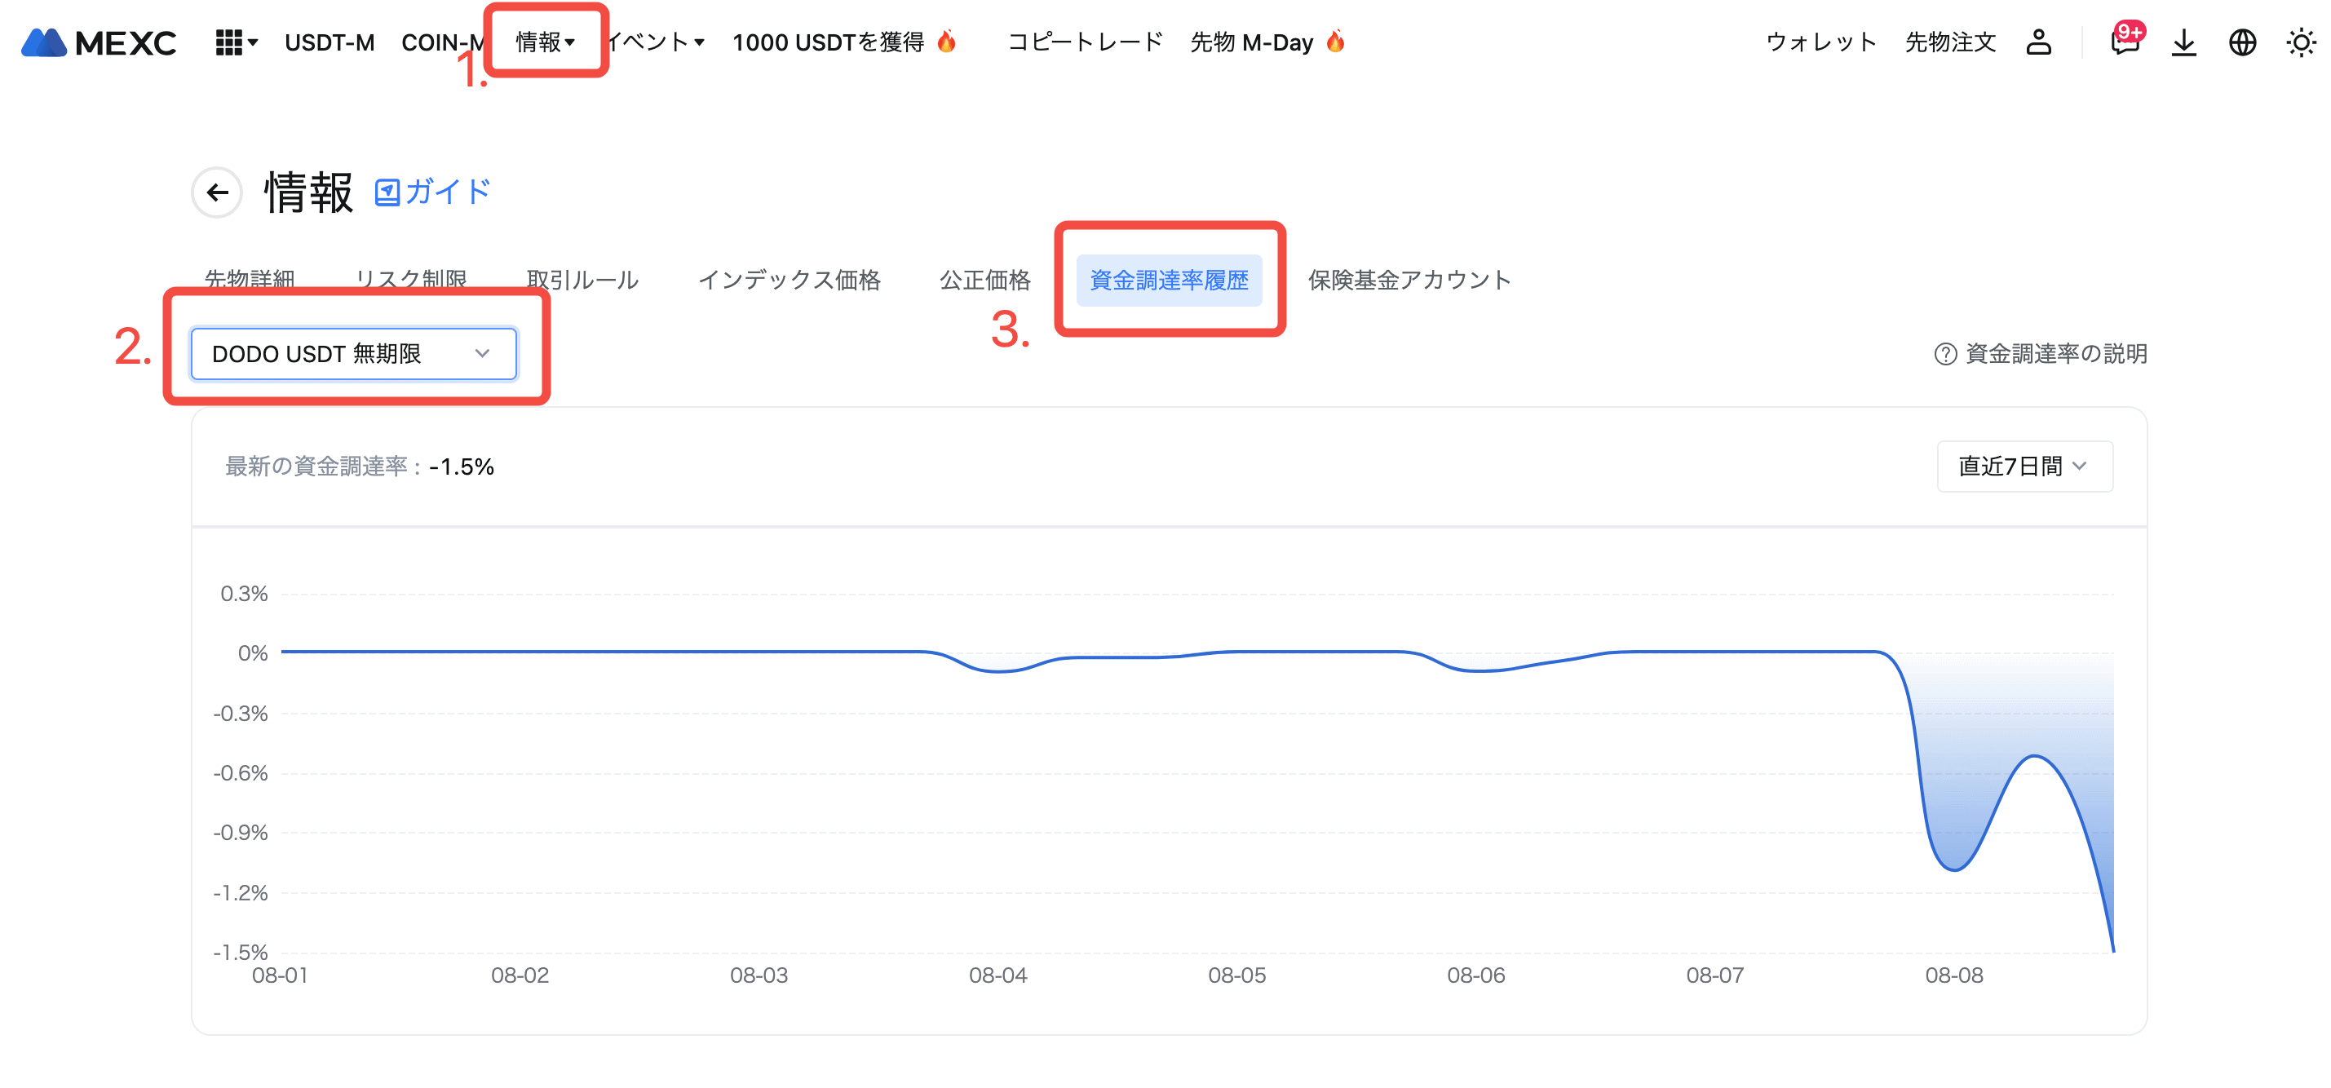Open the messages icon with 9+ badge
Screen dimensions: 2331x1088
2124,42
